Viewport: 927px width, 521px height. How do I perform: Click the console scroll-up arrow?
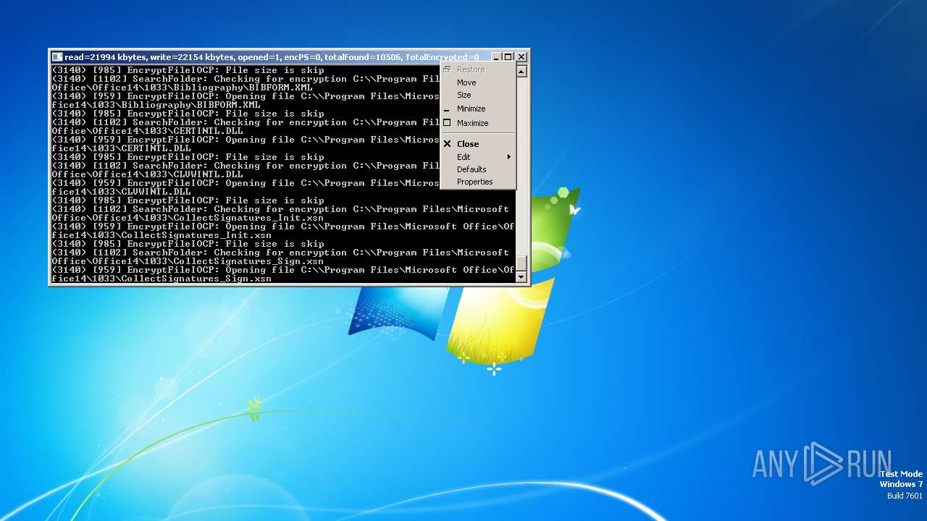coord(521,72)
